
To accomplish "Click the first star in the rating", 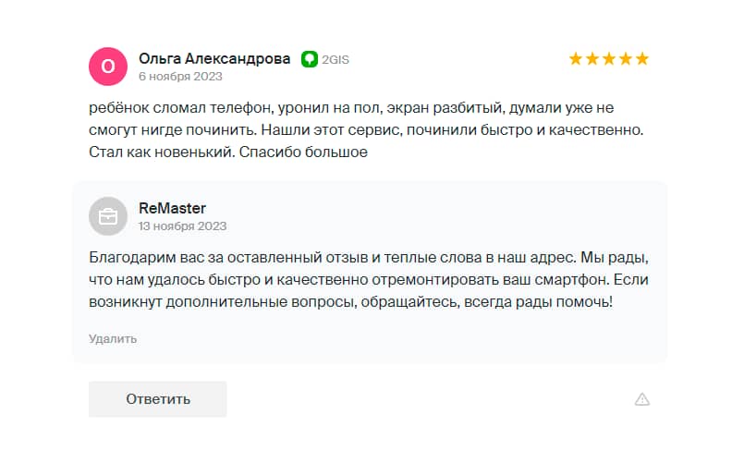I will [576, 59].
